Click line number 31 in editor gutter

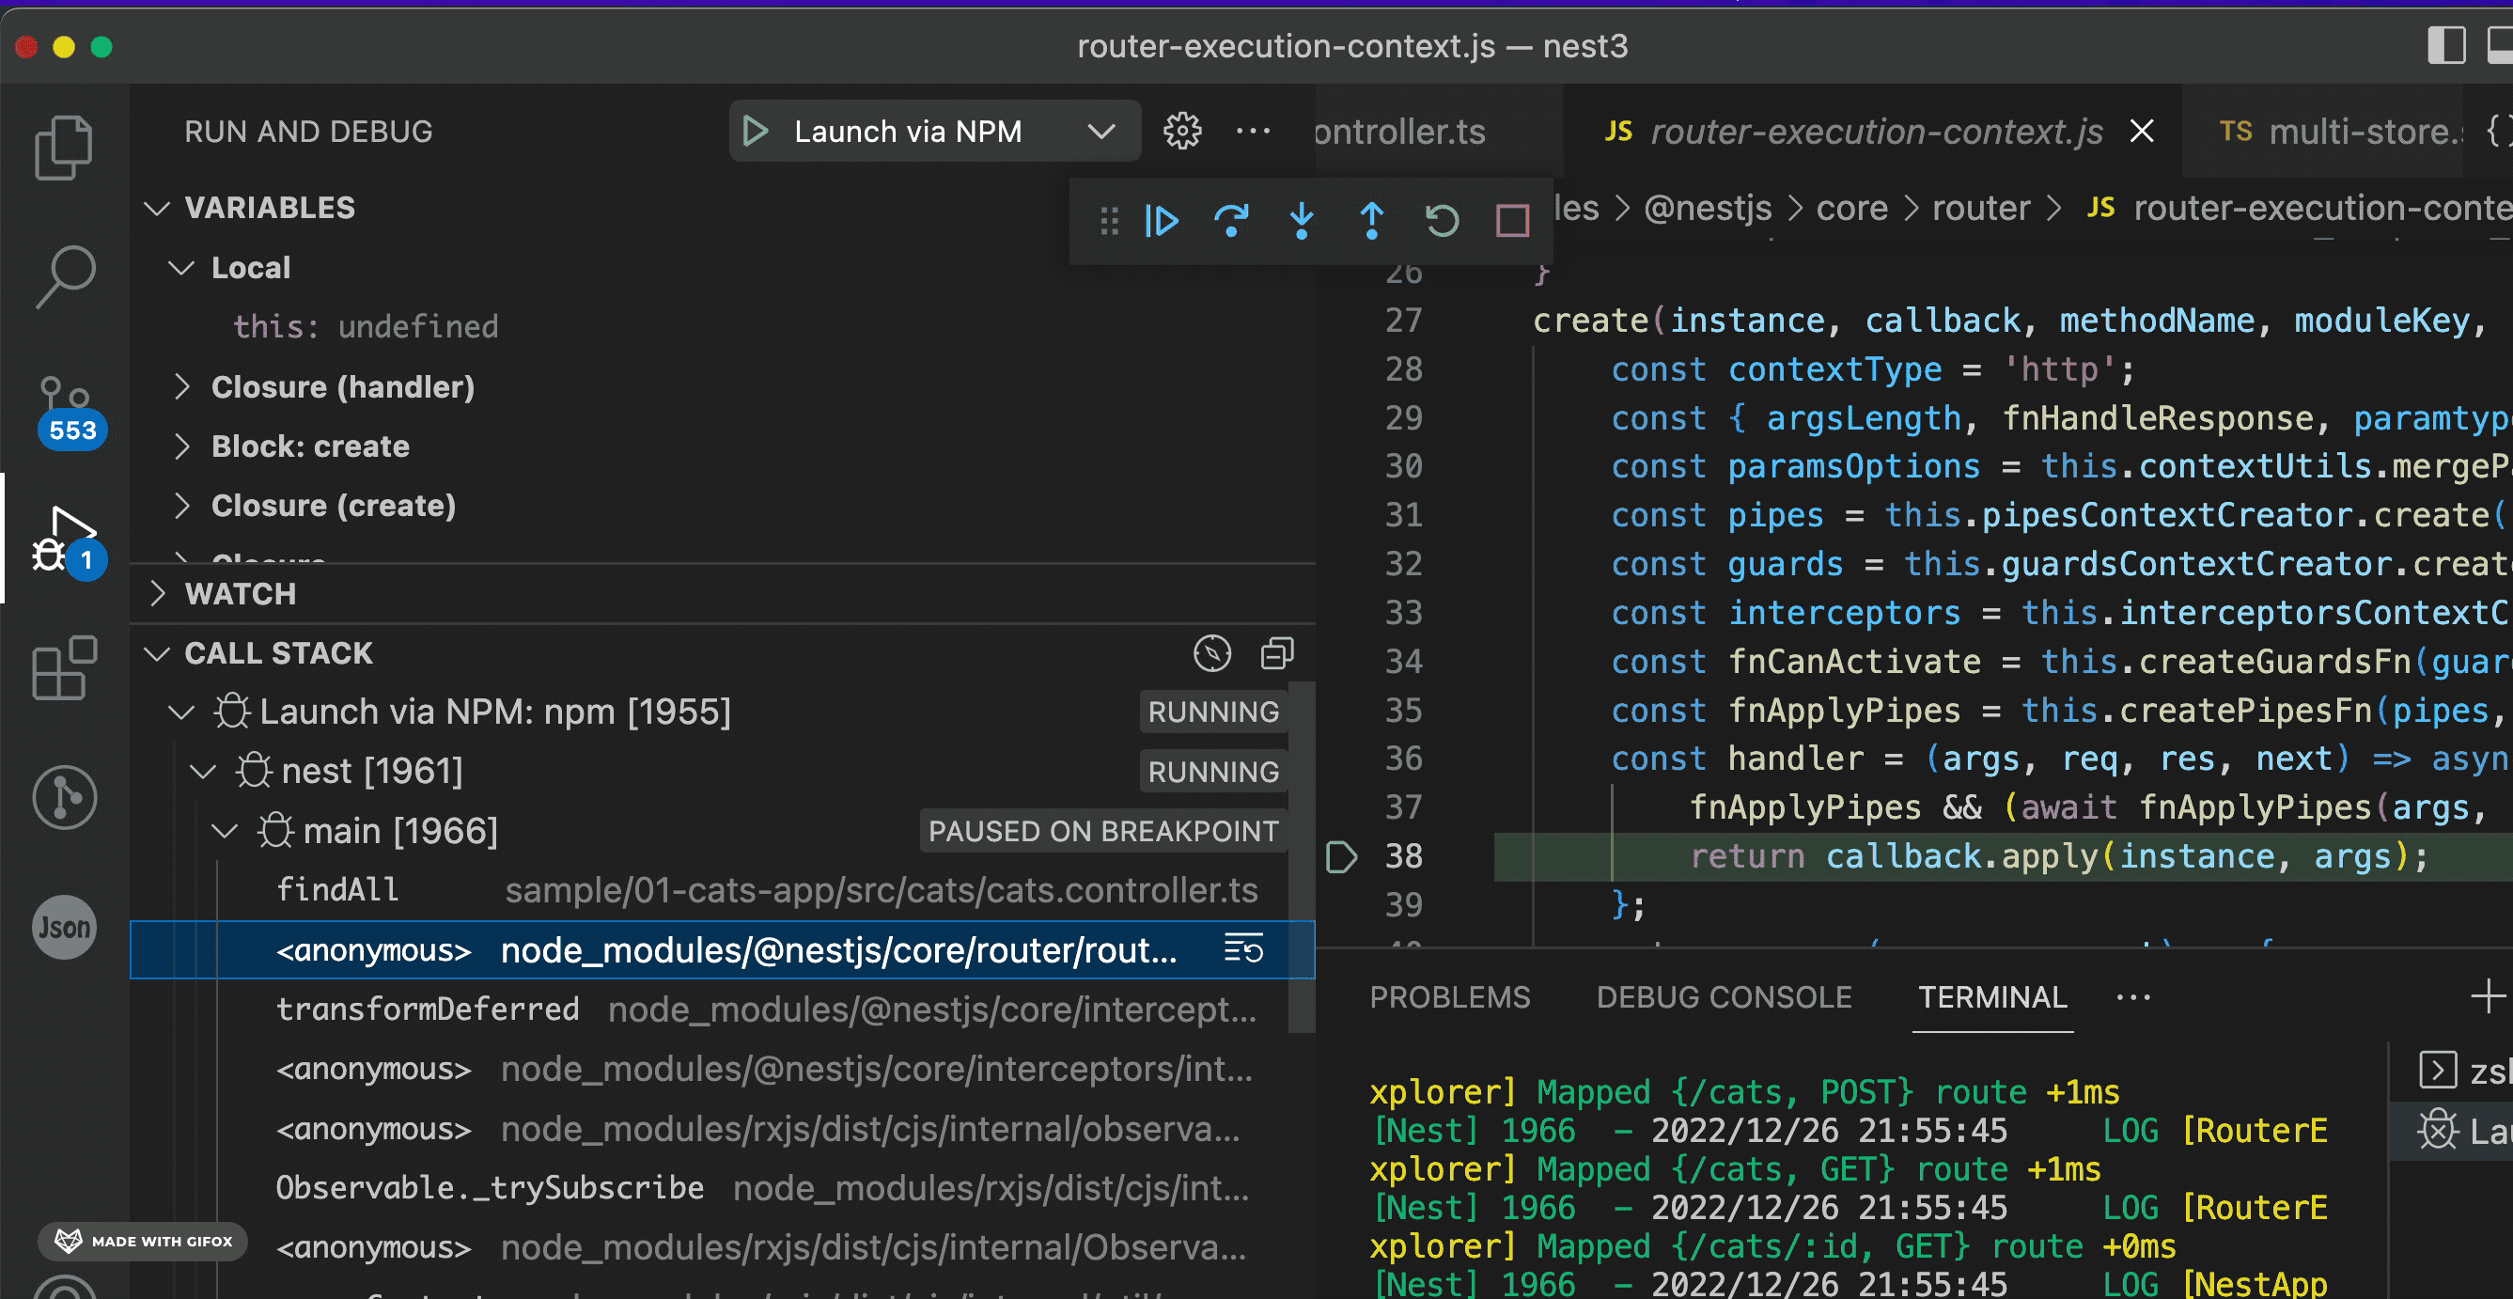click(1403, 514)
